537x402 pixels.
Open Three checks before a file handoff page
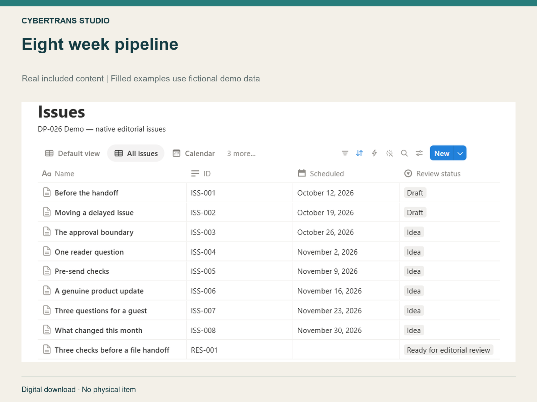tap(112, 350)
